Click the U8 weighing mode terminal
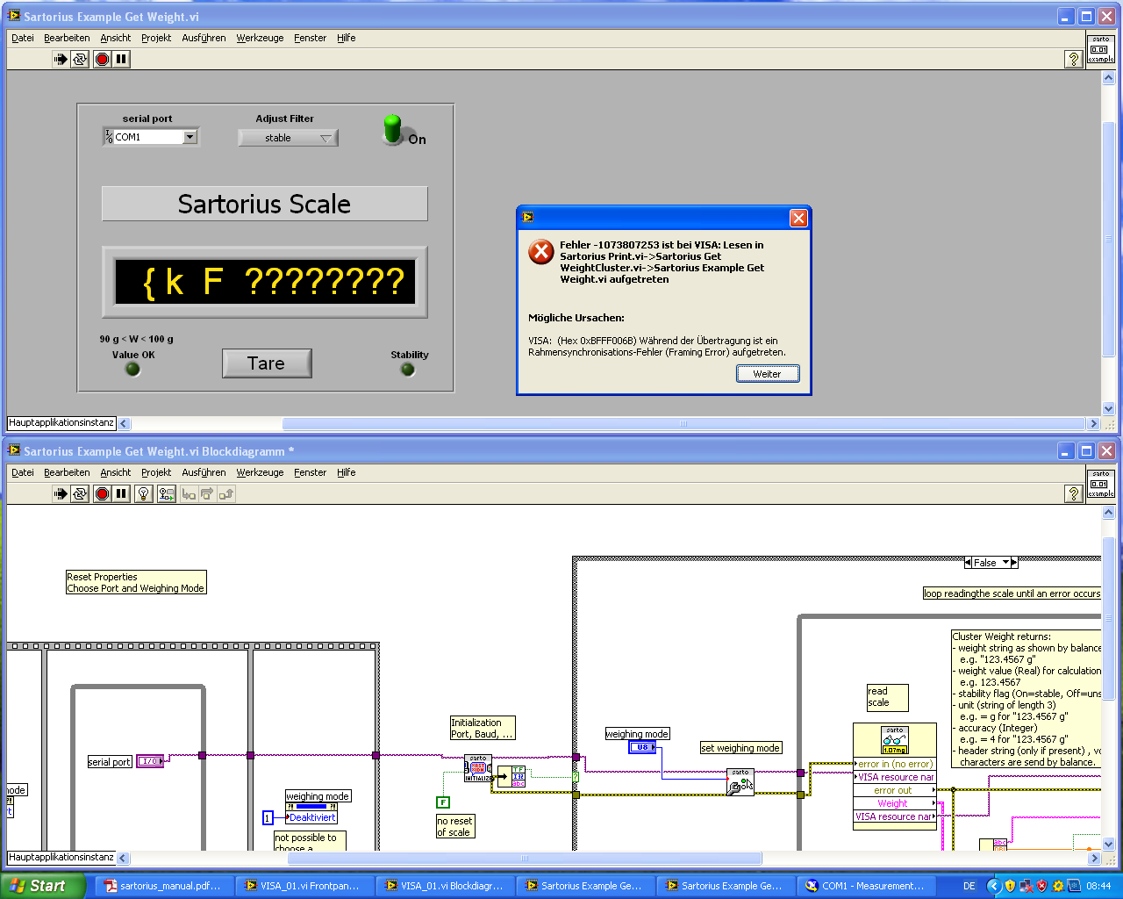 click(x=642, y=747)
